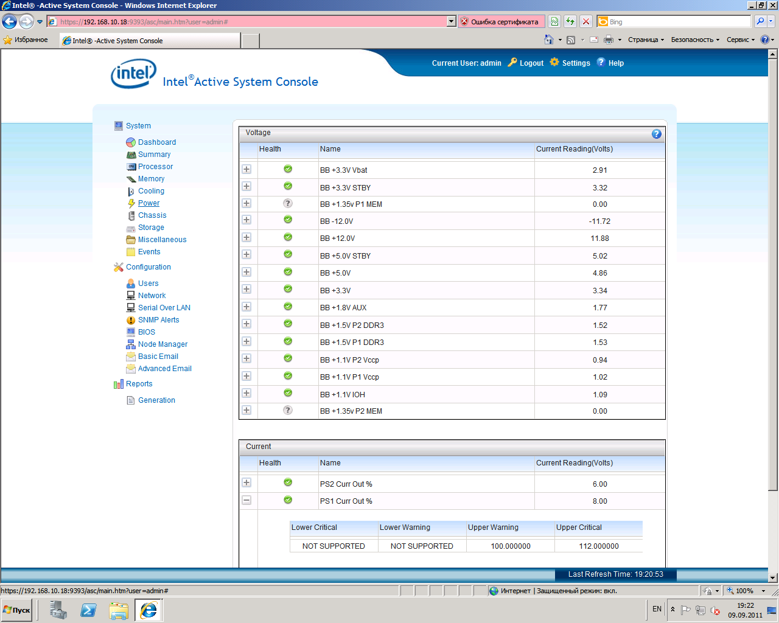Viewport: 779px width, 623px height.
Task: Click the Voltage panel help icon
Action: click(x=656, y=134)
